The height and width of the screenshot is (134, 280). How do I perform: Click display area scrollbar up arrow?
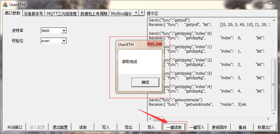pos(274,20)
